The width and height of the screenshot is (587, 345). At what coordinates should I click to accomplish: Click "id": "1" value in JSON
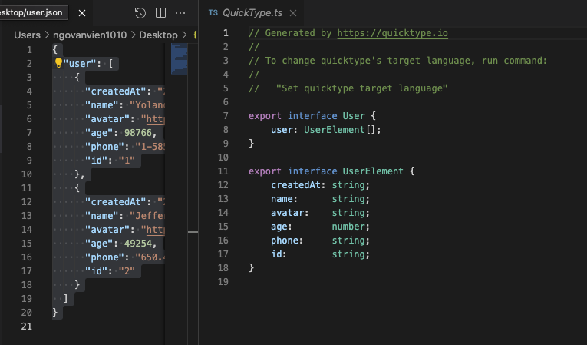127,161
